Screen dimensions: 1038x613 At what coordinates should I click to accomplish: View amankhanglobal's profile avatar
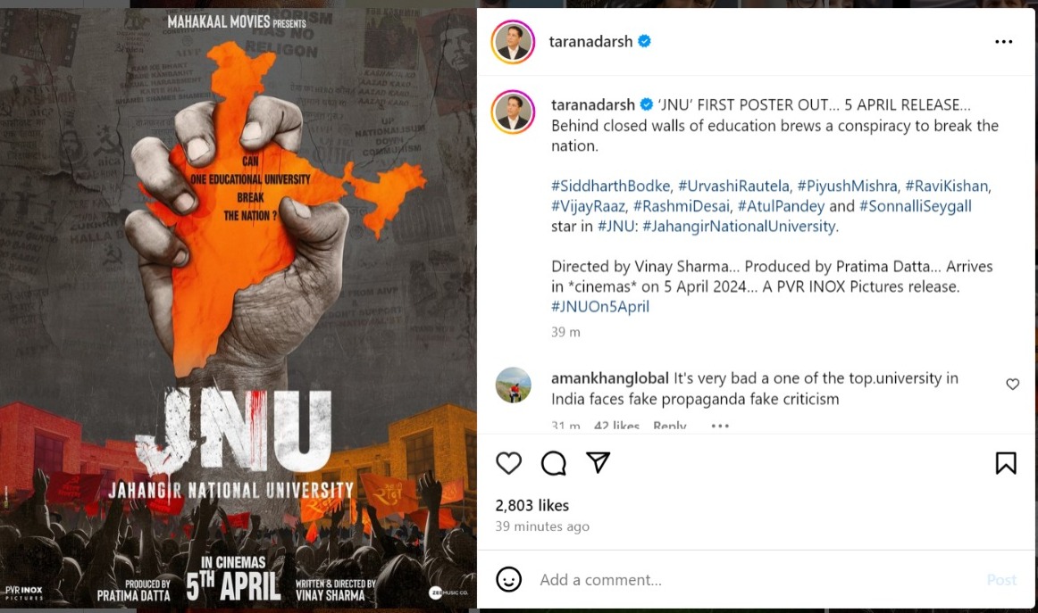point(513,385)
